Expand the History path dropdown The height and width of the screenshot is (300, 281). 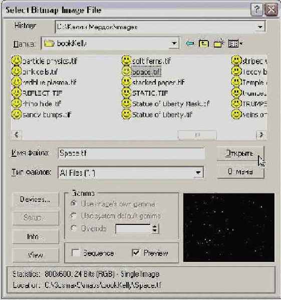pos(260,27)
